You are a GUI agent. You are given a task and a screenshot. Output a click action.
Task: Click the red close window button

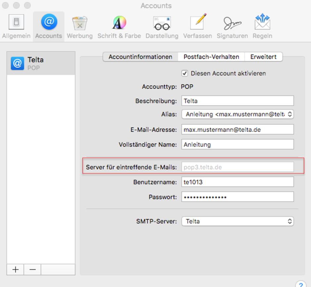click(5, 5)
